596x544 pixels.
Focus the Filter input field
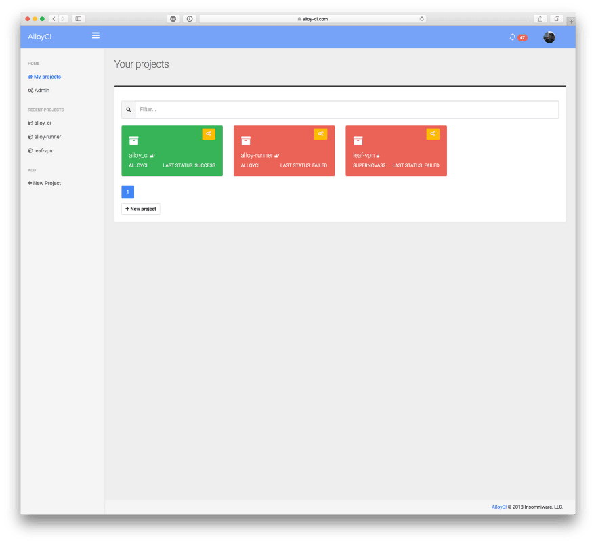tap(347, 110)
